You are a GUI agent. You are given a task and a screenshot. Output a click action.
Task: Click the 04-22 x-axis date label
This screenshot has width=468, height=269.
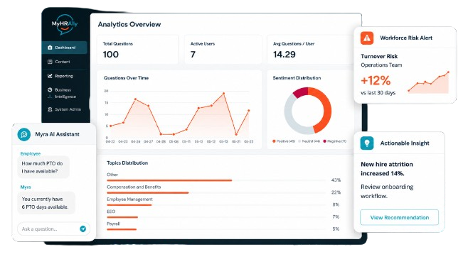click(x=110, y=141)
